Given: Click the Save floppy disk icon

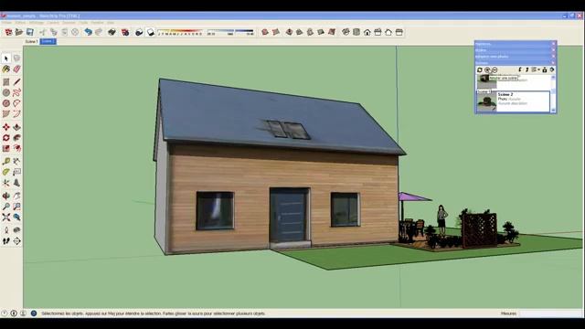Looking at the screenshot, I should (x=30, y=32).
